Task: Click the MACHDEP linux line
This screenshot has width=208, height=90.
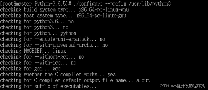Action: coord(33,51)
